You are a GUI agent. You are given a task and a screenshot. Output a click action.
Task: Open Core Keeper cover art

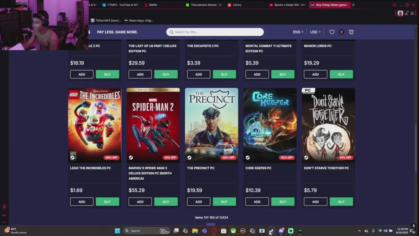[x=270, y=125]
